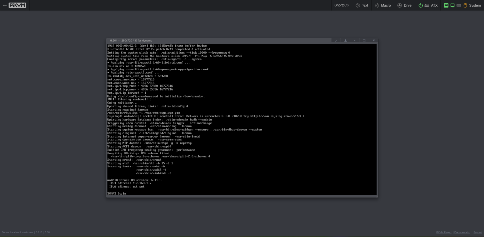
Task: Click the INIT: Entering runlevel line
Action: coord(129,99)
